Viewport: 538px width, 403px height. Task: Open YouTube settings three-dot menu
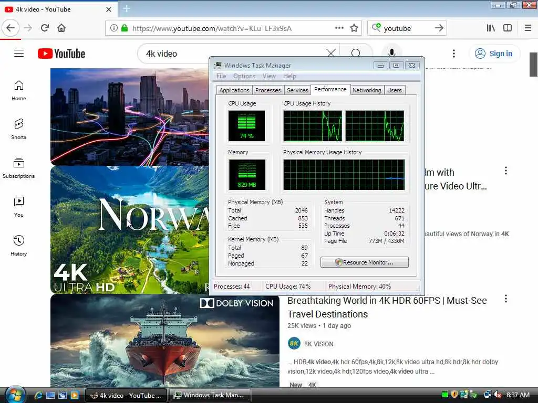point(453,54)
